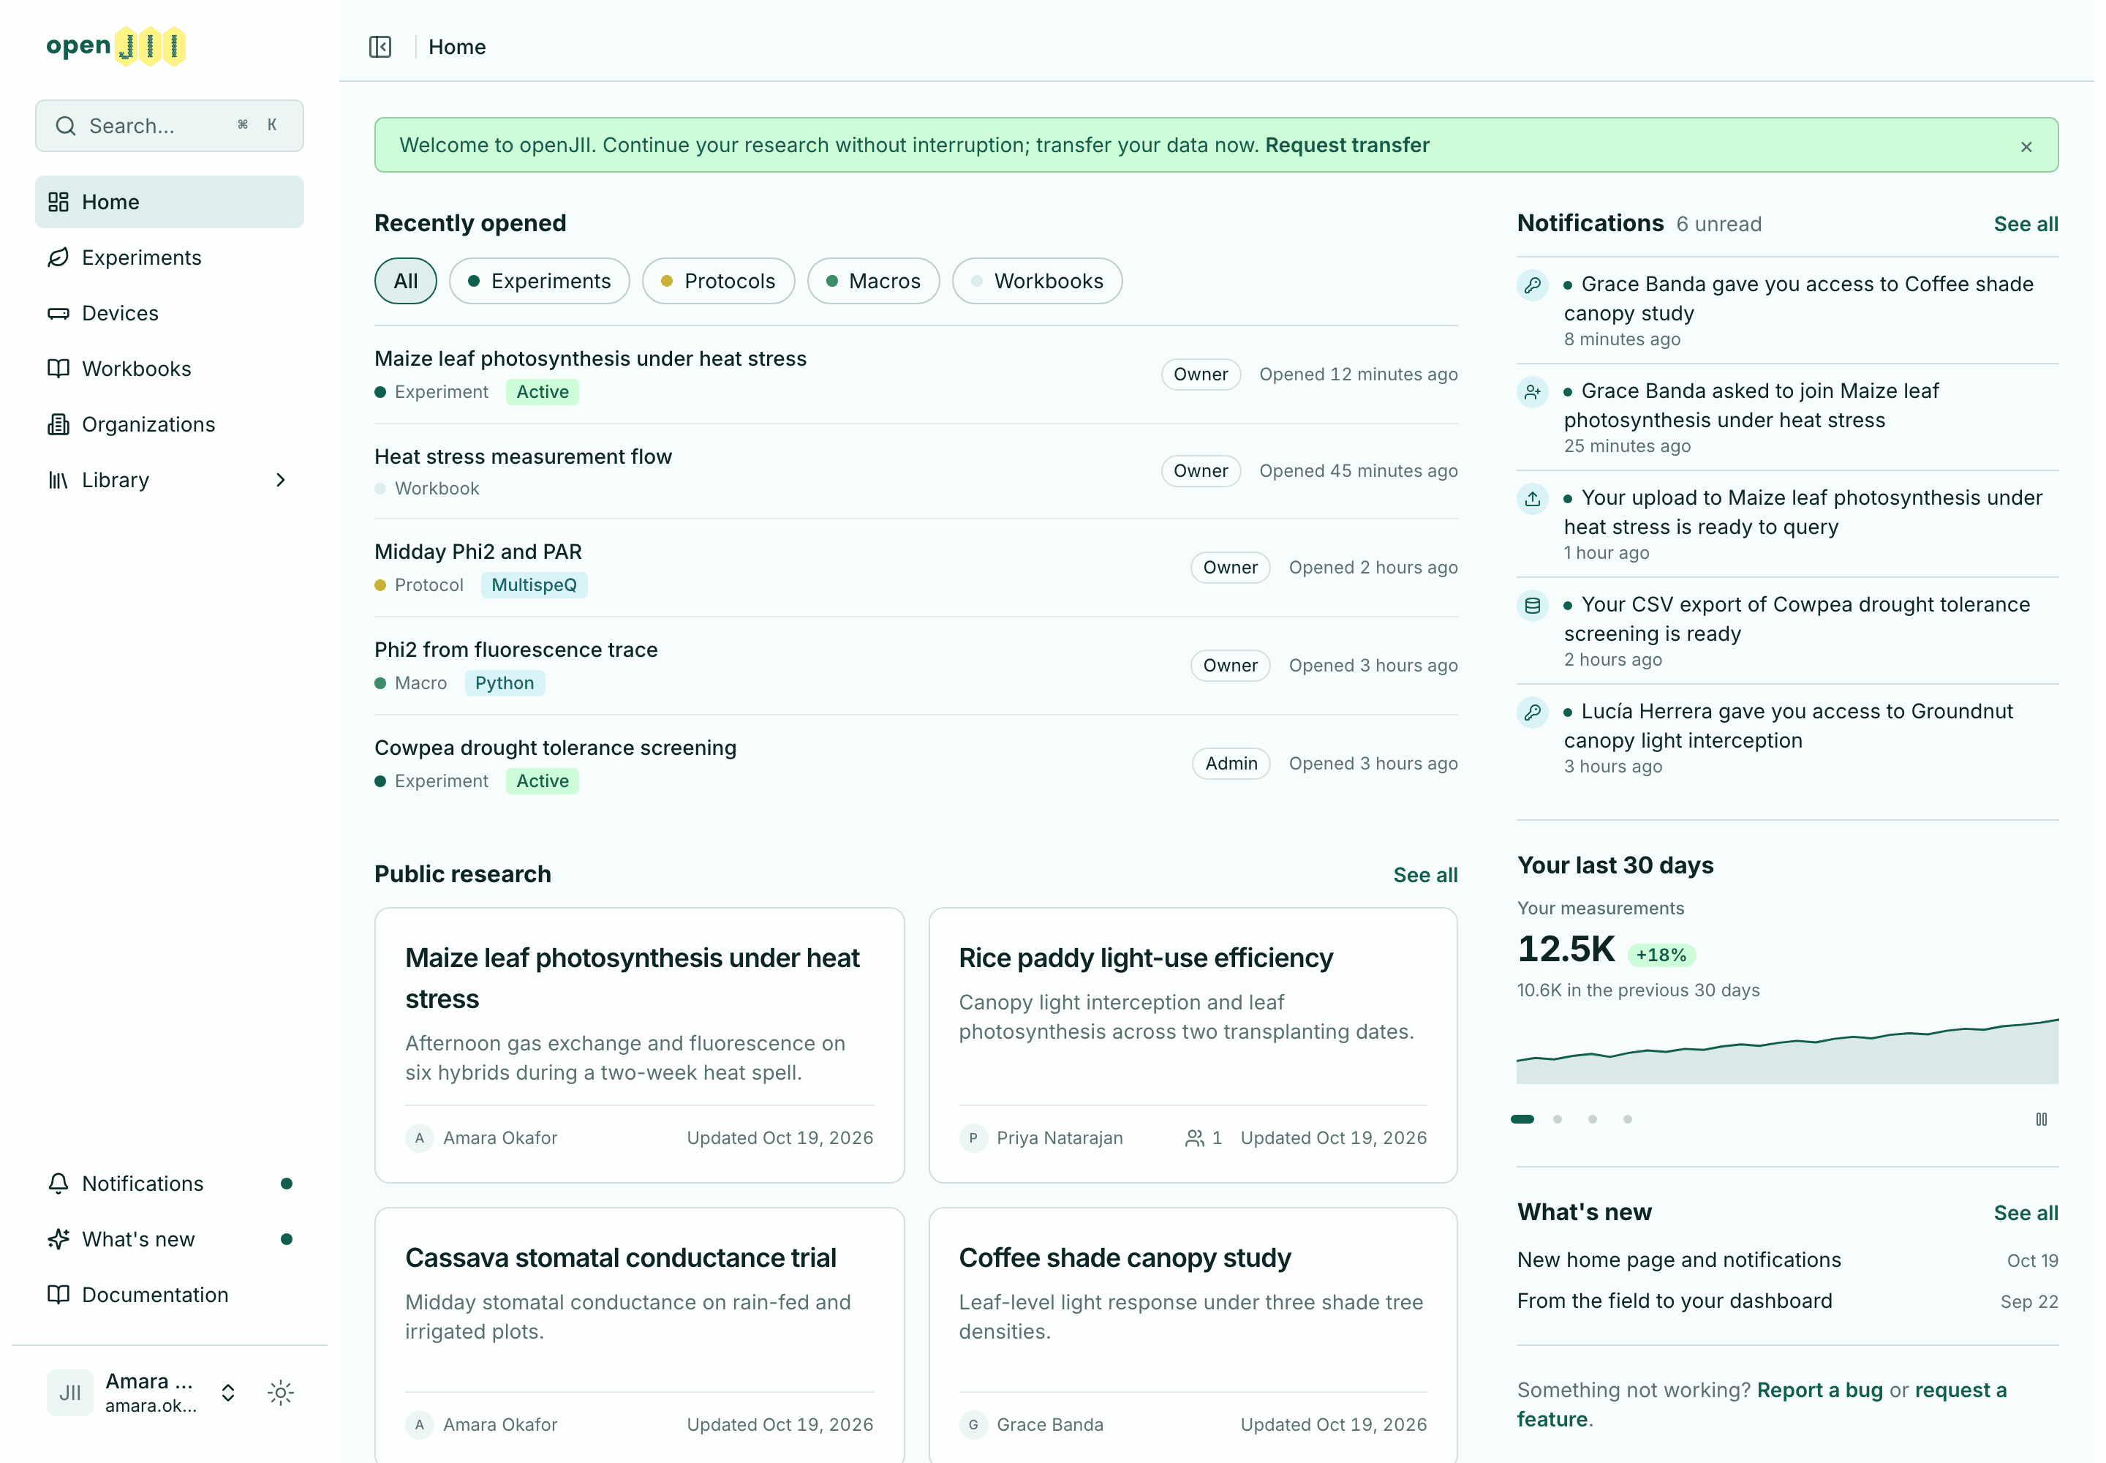The height and width of the screenshot is (1463, 2106).
Task: Click the Search field
Action: click(x=170, y=126)
